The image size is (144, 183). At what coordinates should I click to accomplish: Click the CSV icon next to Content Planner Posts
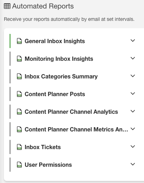click(x=19, y=94)
